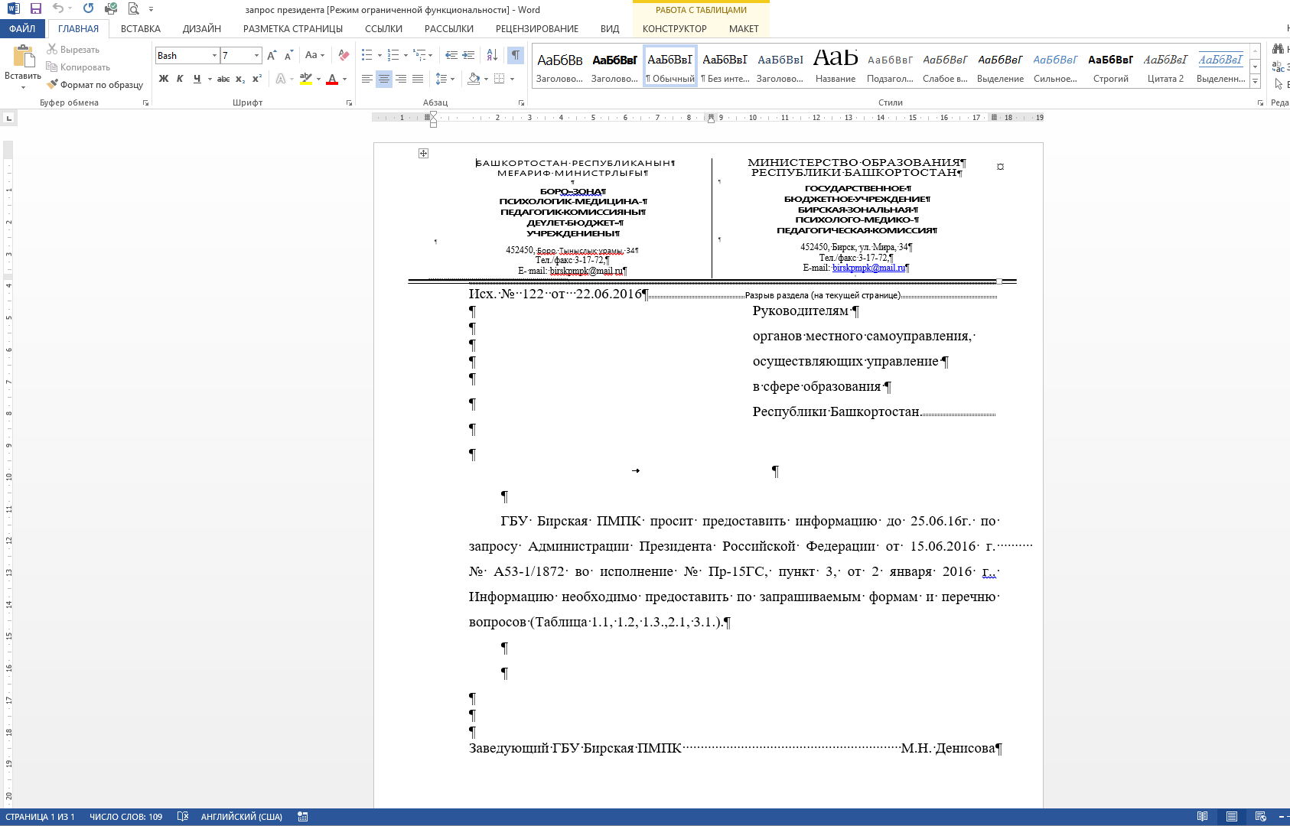
Task: Click the Paste clipboard icon
Action: tap(23, 57)
